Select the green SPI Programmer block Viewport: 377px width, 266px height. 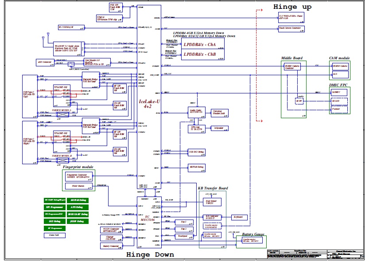click(x=54, y=207)
